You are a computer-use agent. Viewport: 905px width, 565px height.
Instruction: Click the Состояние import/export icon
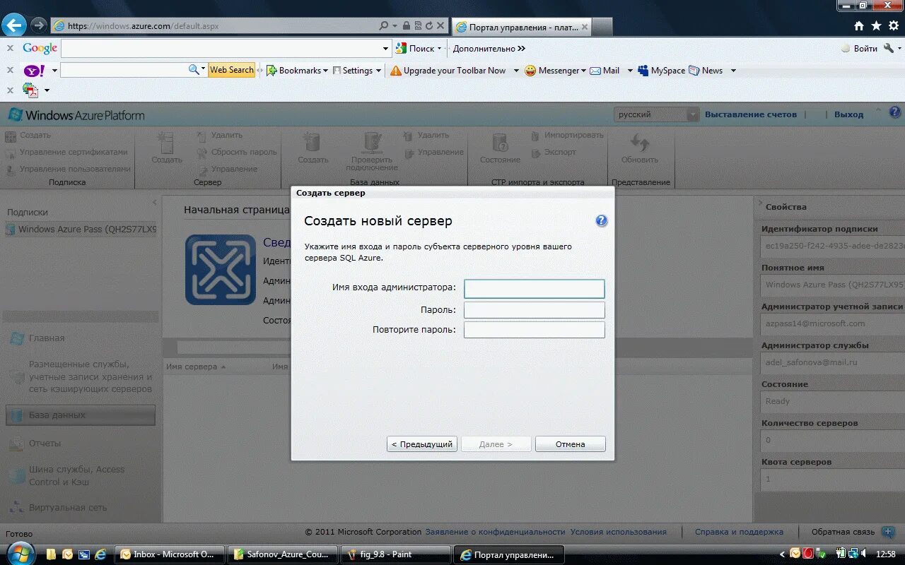(500, 143)
